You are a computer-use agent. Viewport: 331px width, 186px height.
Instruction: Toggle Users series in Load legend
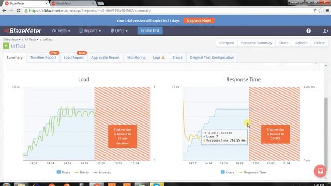point(63,172)
